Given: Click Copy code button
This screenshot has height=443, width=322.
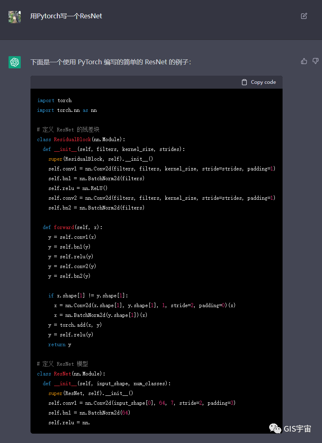Looking at the screenshot, I should tap(259, 82).
